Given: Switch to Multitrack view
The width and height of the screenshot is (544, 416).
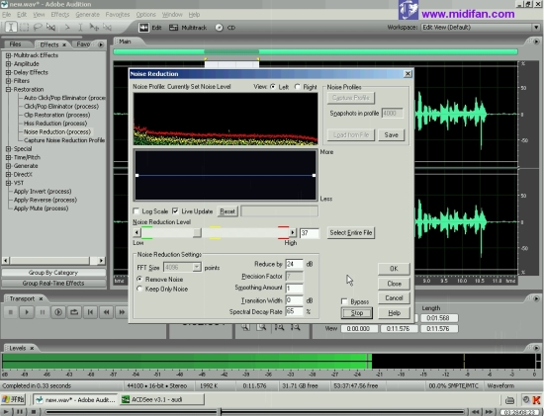Looking at the screenshot, I should [188, 28].
